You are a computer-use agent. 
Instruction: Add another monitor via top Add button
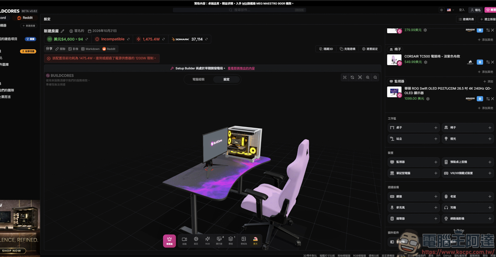click(488, 81)
